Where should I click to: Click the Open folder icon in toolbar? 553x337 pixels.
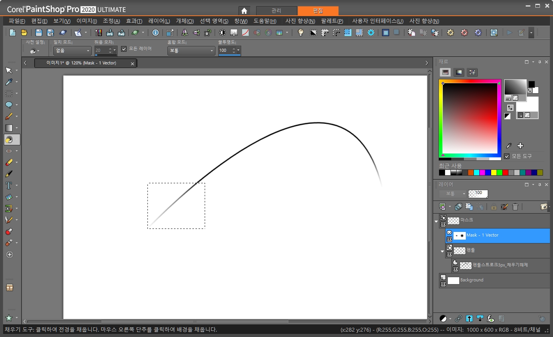click(x=24, y=33)
